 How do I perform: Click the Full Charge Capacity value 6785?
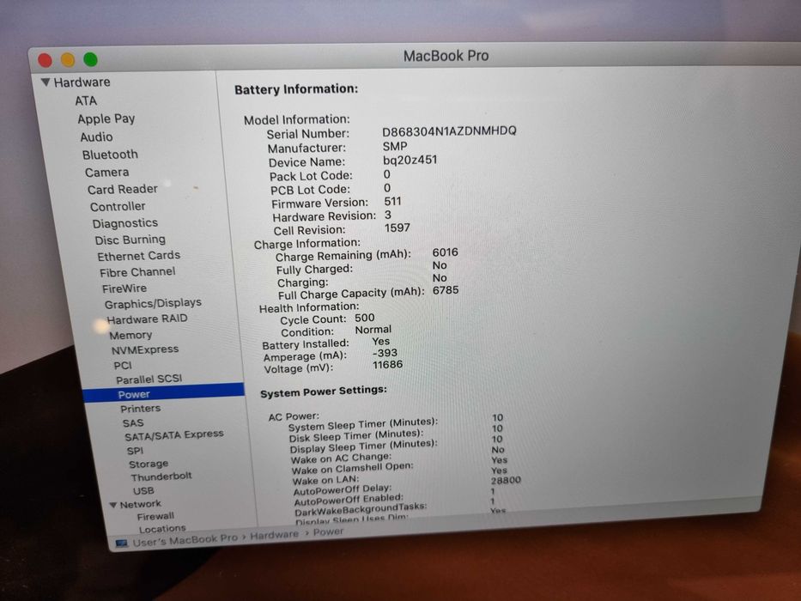click(x=446, y=290)
